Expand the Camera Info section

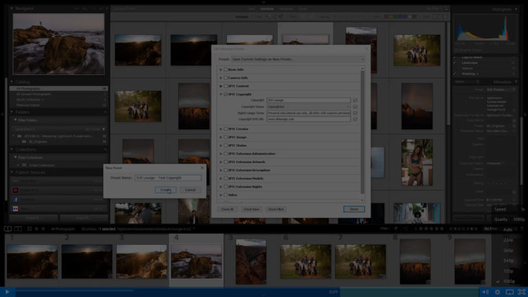click(221, 78)
